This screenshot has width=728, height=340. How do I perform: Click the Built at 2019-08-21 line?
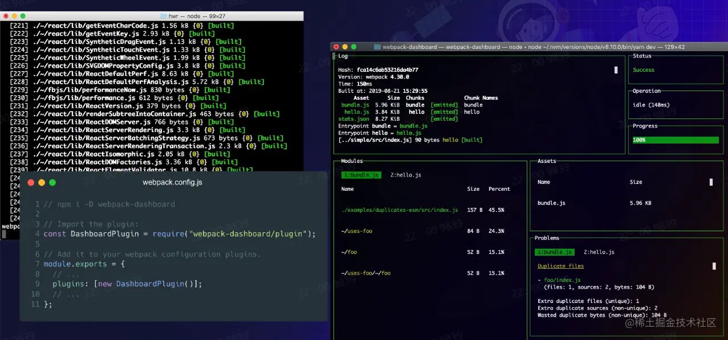pyautogui.click(x=383, y=91)
